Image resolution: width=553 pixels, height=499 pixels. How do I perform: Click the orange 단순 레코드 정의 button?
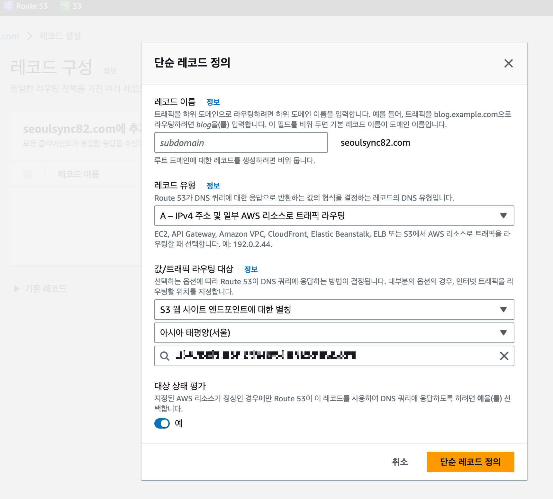click(470, 462)
